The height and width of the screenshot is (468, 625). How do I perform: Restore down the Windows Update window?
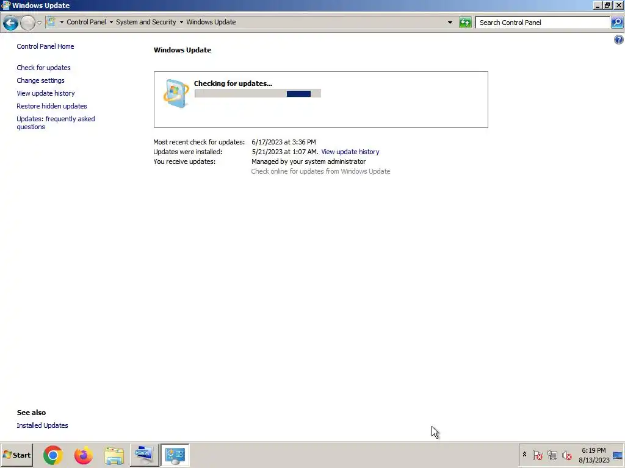607,5
